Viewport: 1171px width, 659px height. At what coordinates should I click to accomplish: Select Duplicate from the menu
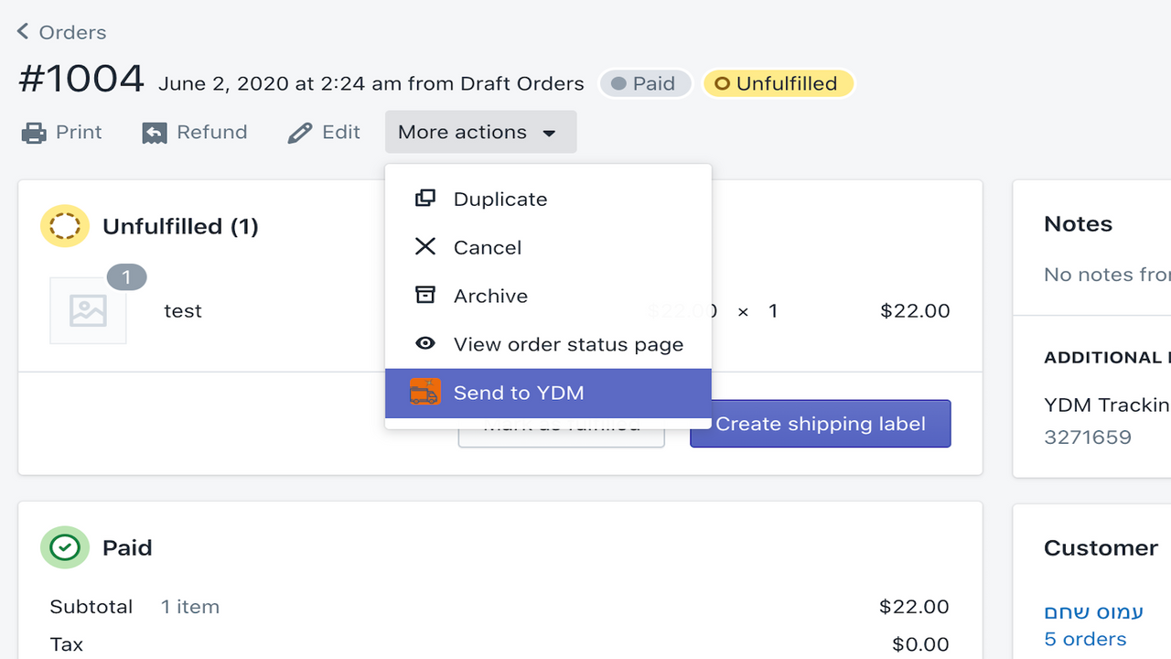pos(548,199)
